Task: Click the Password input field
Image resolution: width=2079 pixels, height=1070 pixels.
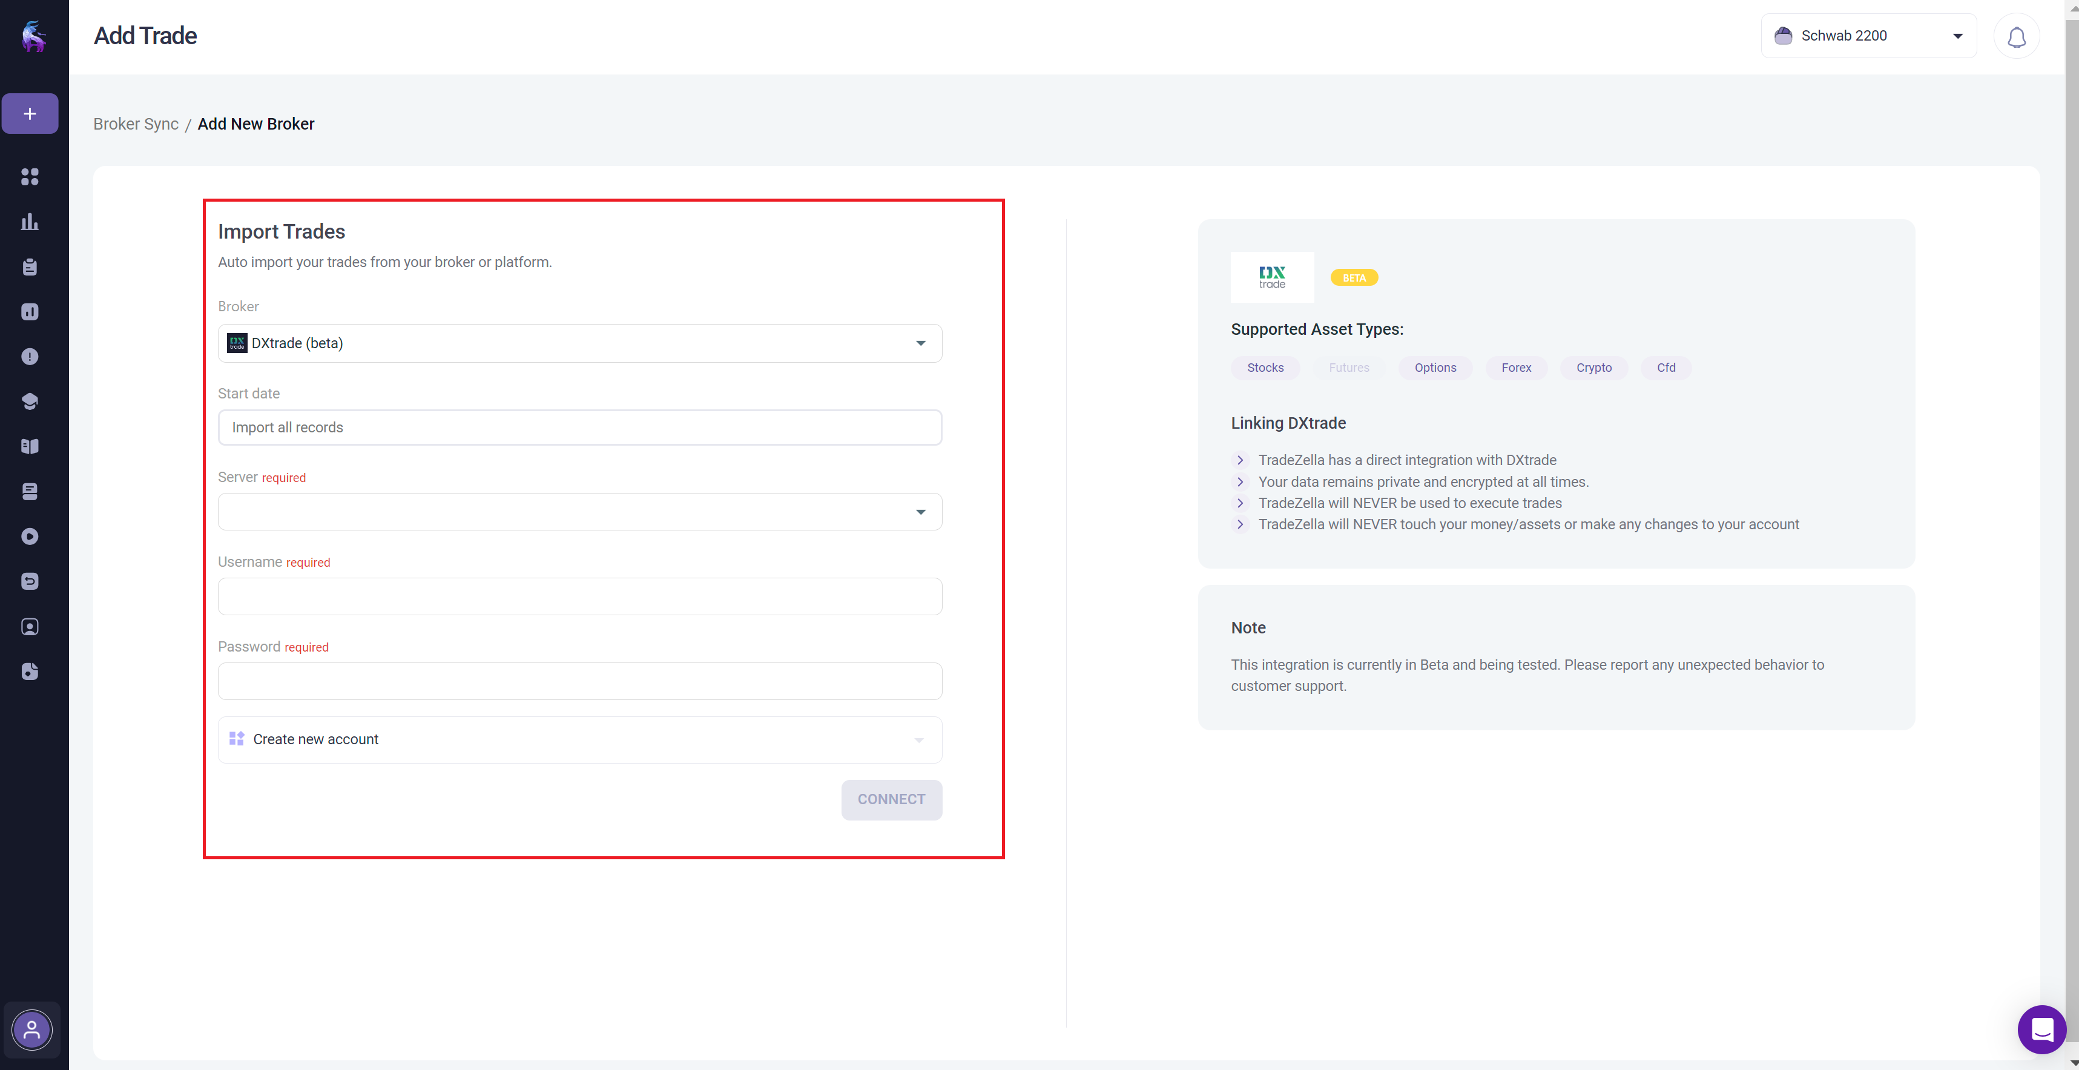Action: (579, 681)
